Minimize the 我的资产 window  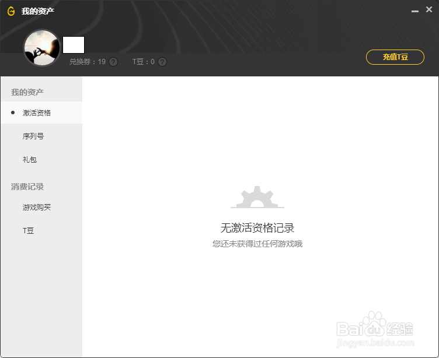pyautogui.click(x=415, y=11)
